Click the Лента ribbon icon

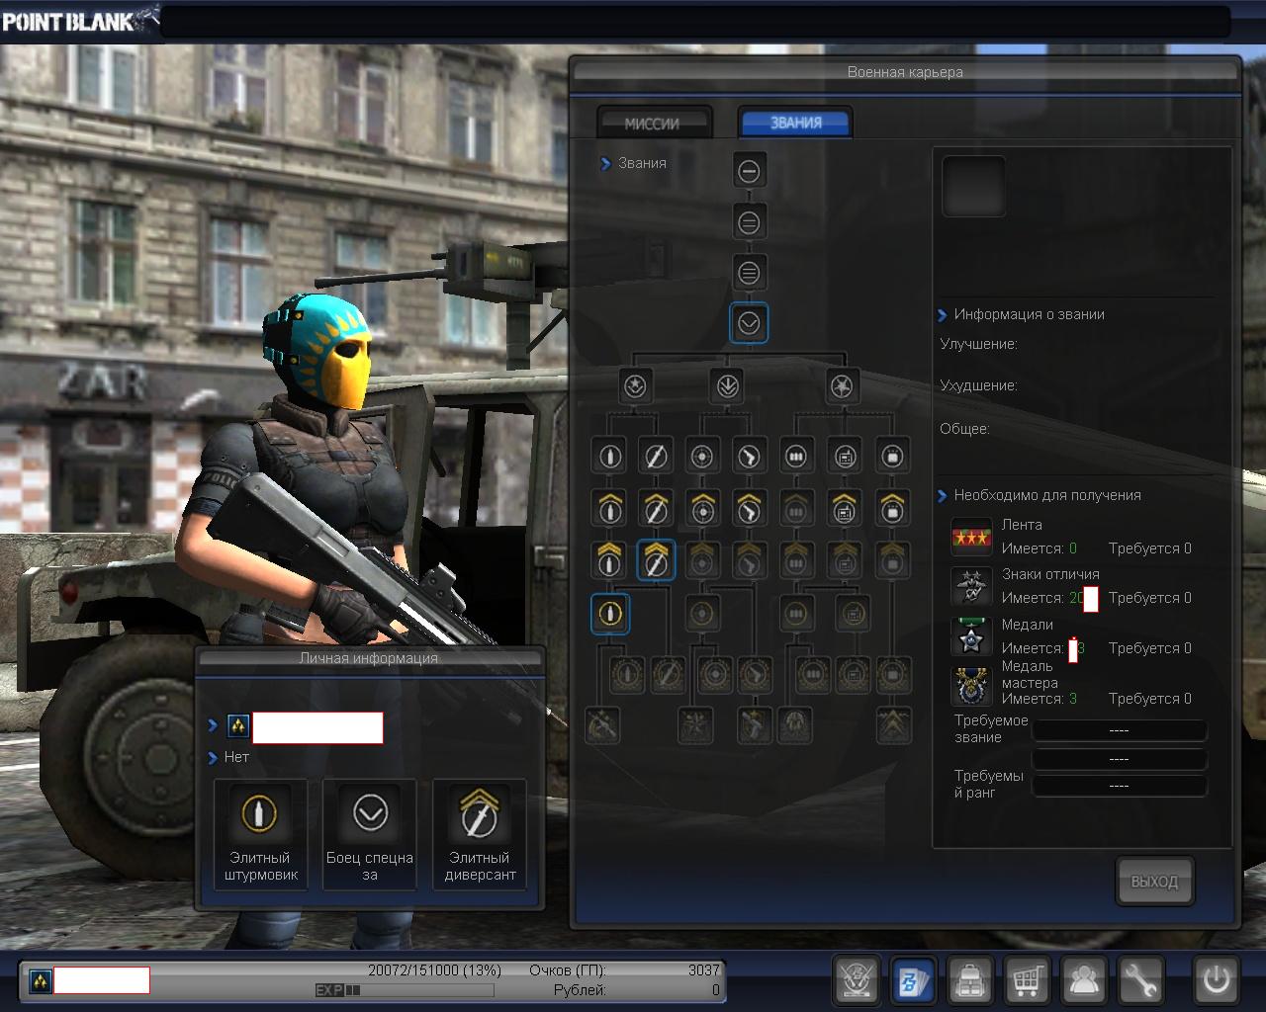(971, 537)
